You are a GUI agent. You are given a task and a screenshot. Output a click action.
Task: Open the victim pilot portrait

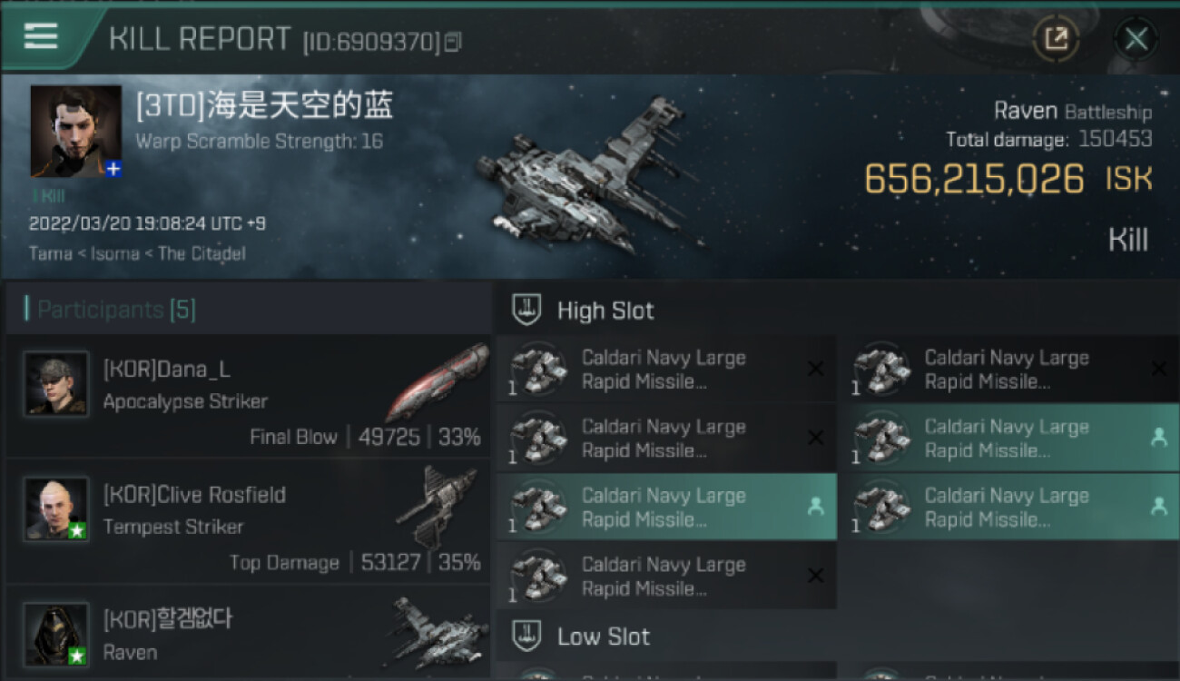[76, 131]
